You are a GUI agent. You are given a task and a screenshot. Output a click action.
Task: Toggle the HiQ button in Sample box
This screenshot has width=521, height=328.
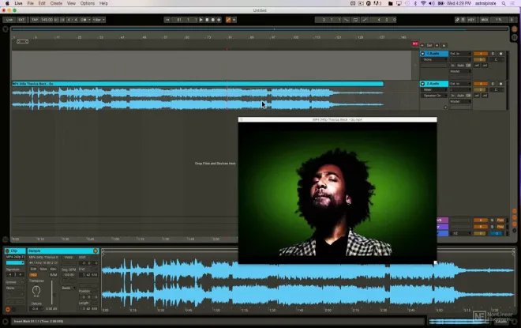[x=34, y=275]
